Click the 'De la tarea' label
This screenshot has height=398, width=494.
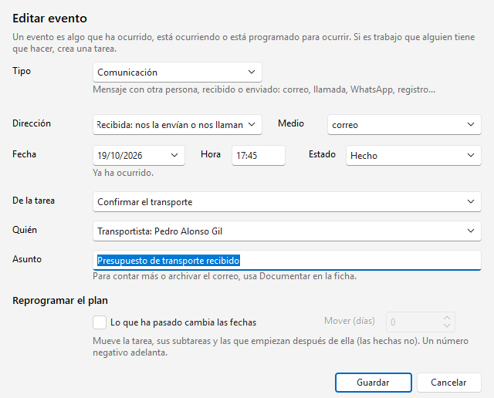(x=33, y=201)
